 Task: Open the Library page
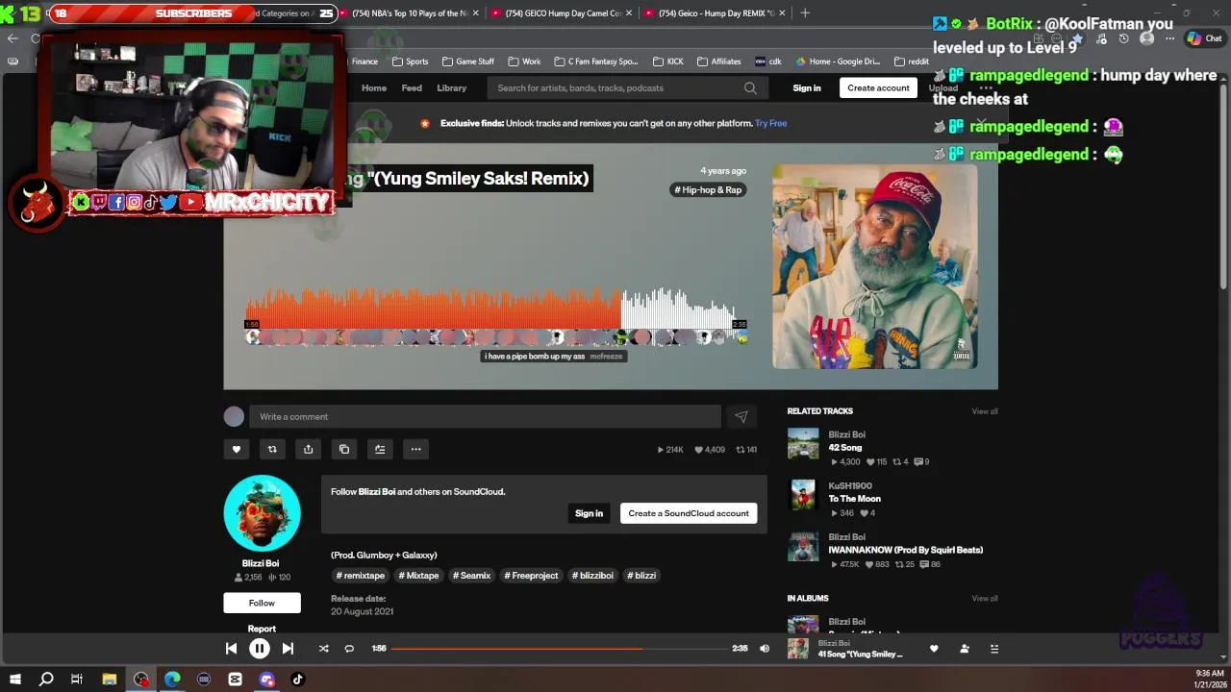click(x=451, y=88)
